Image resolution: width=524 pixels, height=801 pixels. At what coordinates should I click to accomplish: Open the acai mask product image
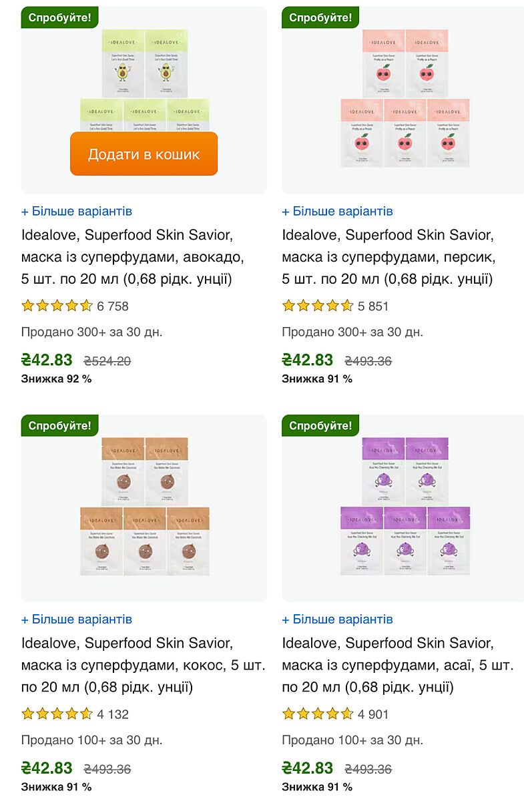(405, 507)
